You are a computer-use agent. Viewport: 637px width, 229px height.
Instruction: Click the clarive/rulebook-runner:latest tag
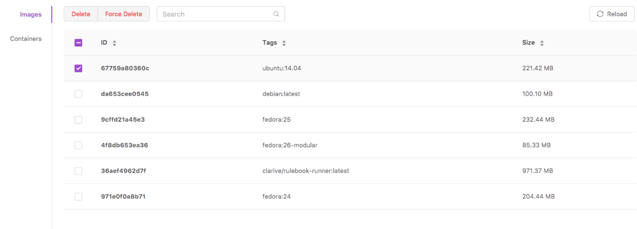click(x=306, y=171)
